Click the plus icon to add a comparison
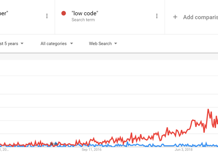Image resolution: width=218 pixels, height=161 pixels. coord(175,17)
